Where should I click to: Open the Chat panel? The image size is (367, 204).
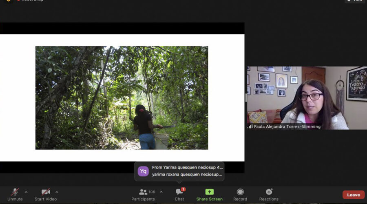pos(179,195)
